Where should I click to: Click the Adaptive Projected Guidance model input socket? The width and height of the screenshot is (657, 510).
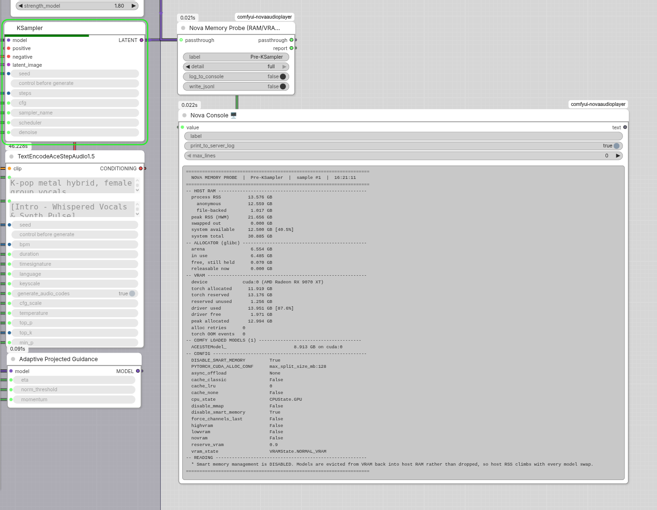[11, 371]
